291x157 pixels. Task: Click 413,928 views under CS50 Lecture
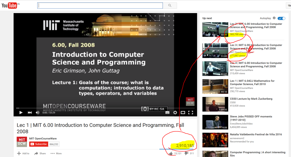pyautogui.click(x=237, y=106)
